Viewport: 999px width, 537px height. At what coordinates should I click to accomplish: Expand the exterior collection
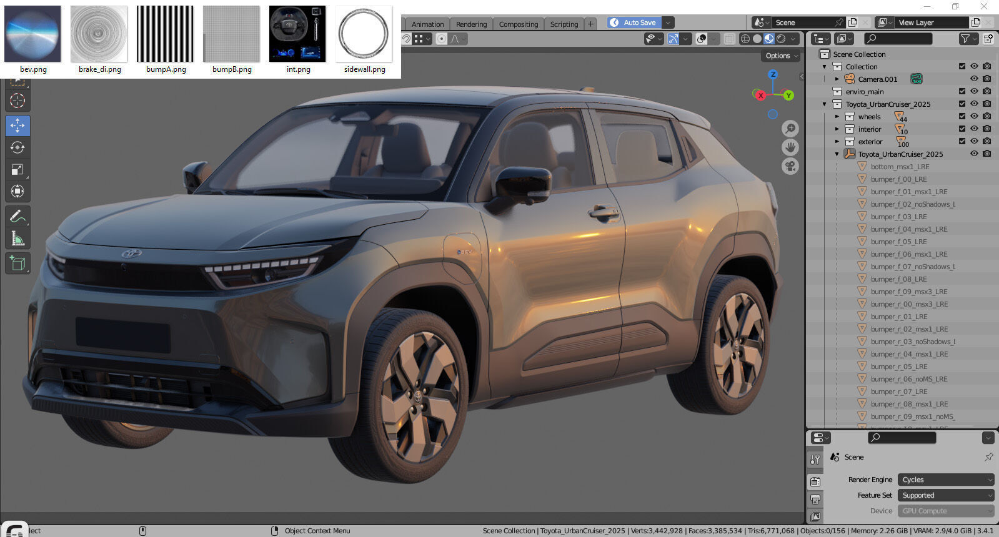(x=837, y=142)
